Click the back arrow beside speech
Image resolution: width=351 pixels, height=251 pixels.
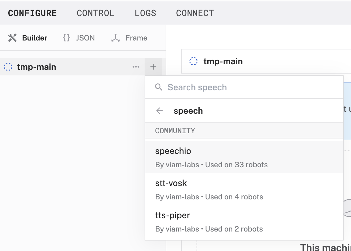[159, 111]
